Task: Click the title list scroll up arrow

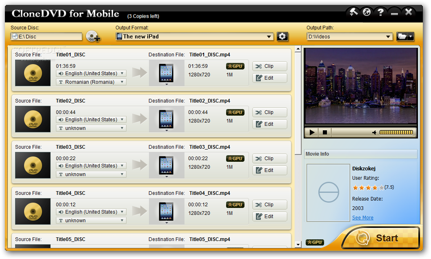Action: click(x=298, y=49)
